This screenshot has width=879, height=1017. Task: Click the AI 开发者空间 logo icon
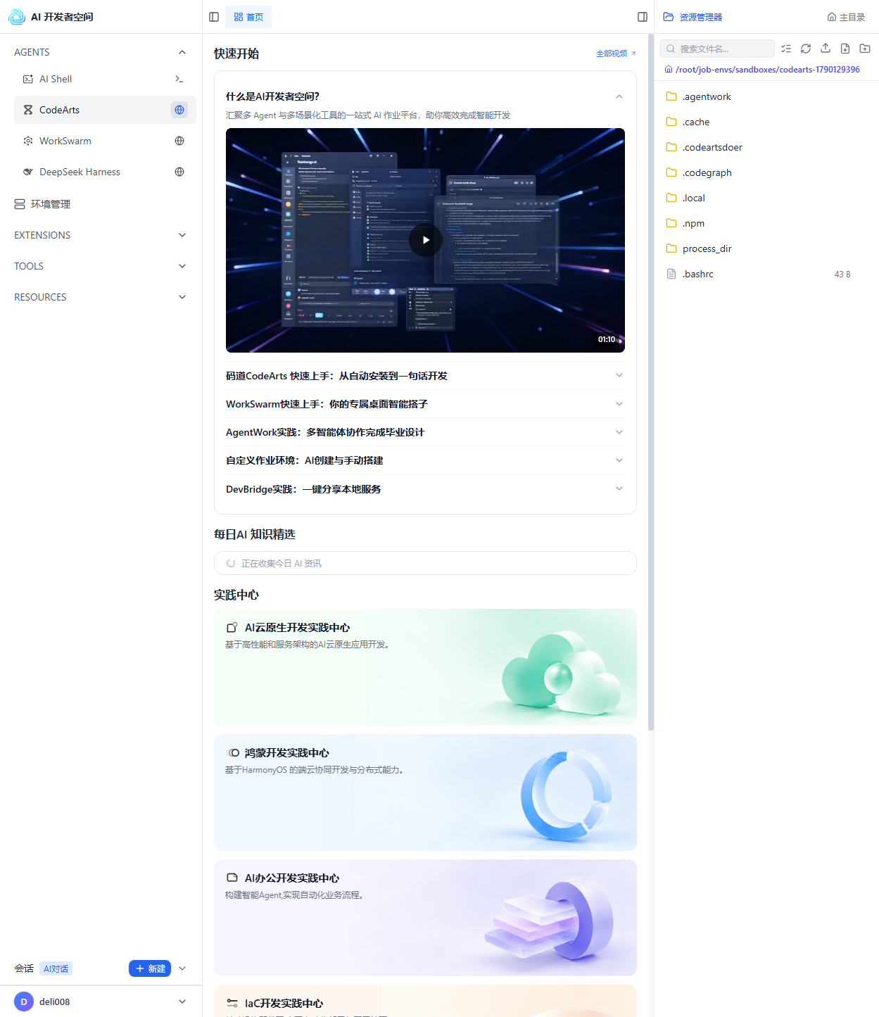17,17
